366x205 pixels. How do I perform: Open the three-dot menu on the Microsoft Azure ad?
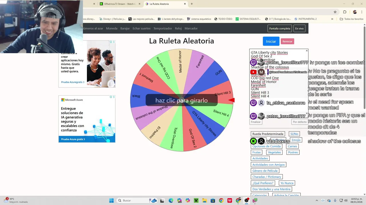click(114, 97)
